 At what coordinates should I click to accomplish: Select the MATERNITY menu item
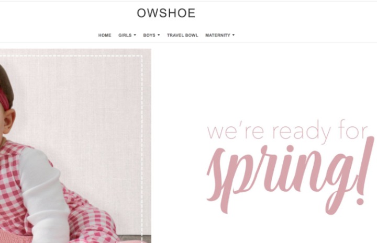(x=218, y=35)
